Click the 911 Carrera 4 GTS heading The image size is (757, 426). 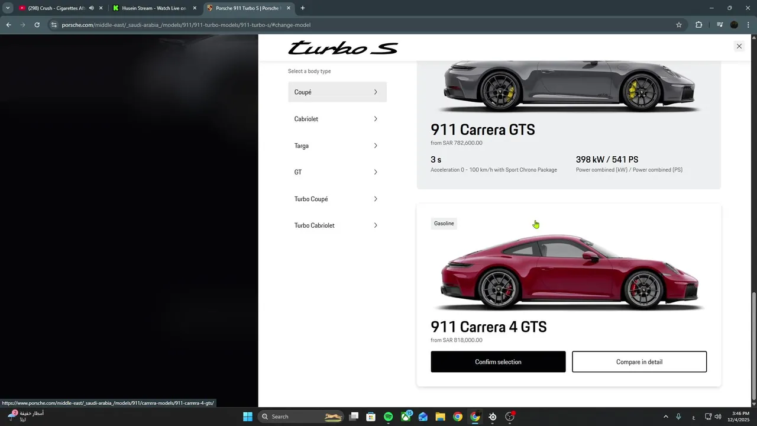[x=489, y=327]
